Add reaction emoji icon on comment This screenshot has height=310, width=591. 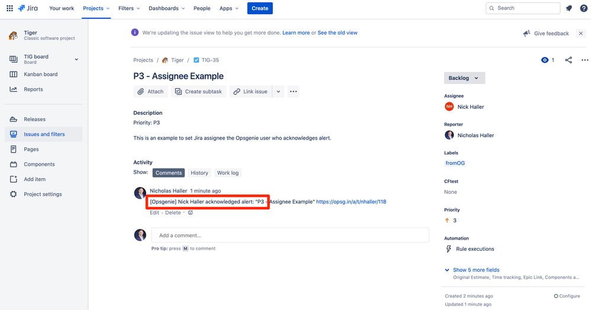[x=190, y=213]
